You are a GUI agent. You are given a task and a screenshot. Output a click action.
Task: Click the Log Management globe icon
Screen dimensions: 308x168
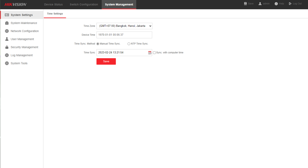tap(7, 55)
